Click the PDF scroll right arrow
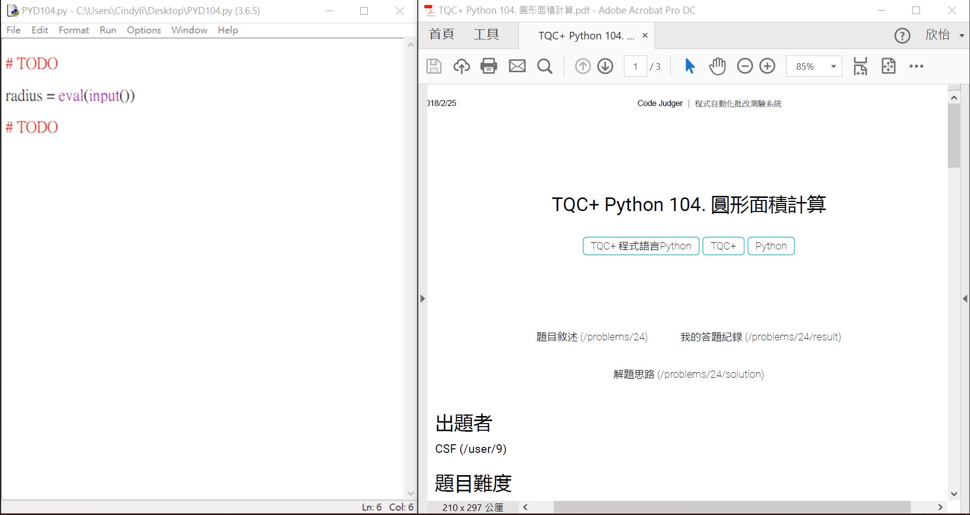This screenshot has width=970, height=515. [940, 507]
